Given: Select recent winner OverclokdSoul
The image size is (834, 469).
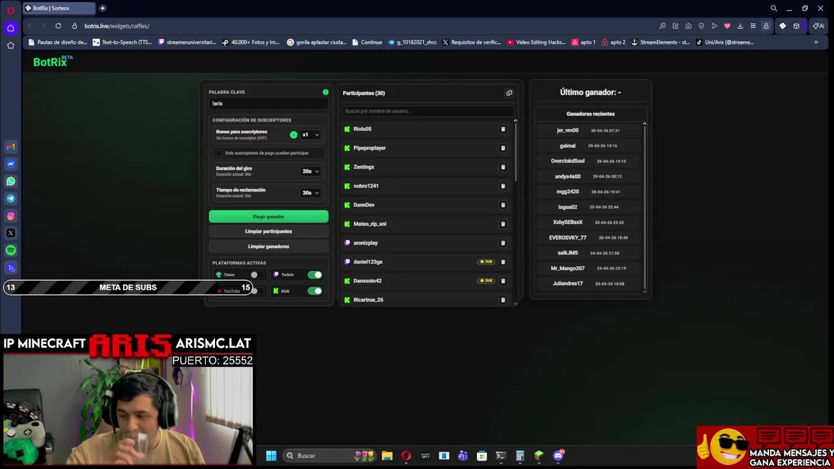Looking at the screenshot, I should (x=568, y=161).
